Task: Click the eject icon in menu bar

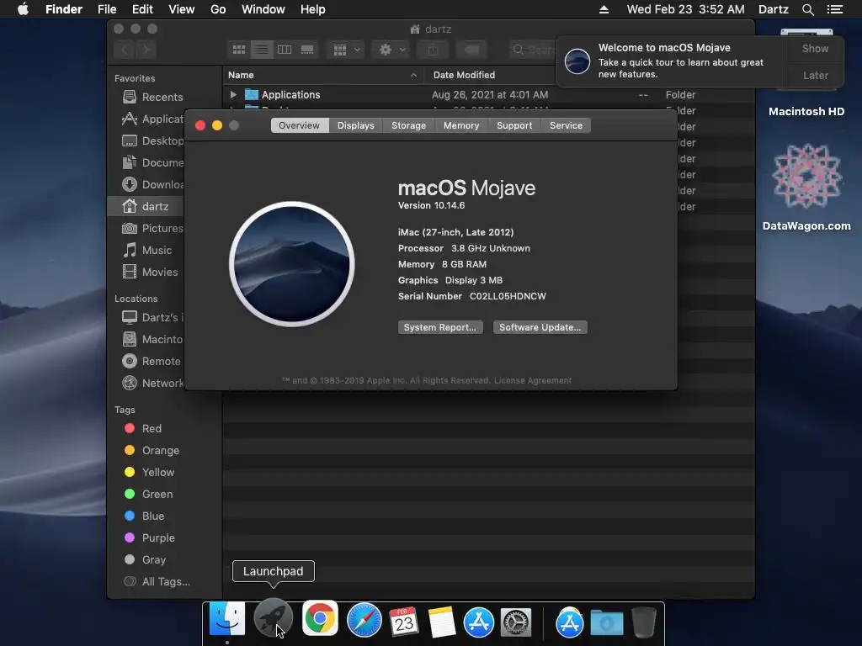Action: pyautogui.click(x=604, y=9)
